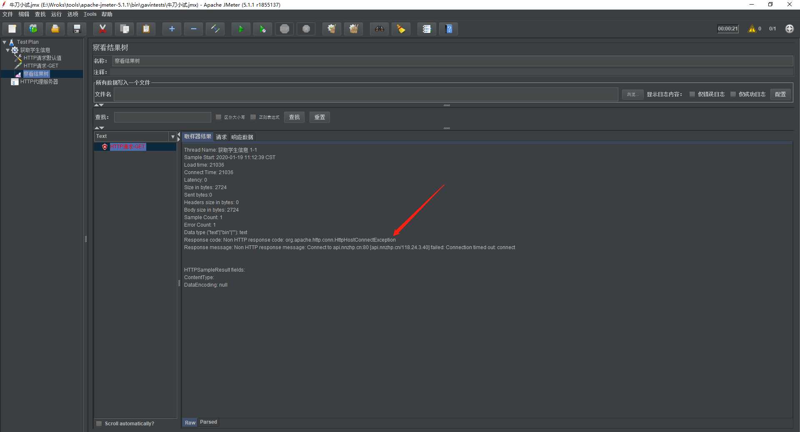The width and height of the screenshot is (800, 432).
Task: Open function helper dialog icon
Action: [x=427, y=29]
